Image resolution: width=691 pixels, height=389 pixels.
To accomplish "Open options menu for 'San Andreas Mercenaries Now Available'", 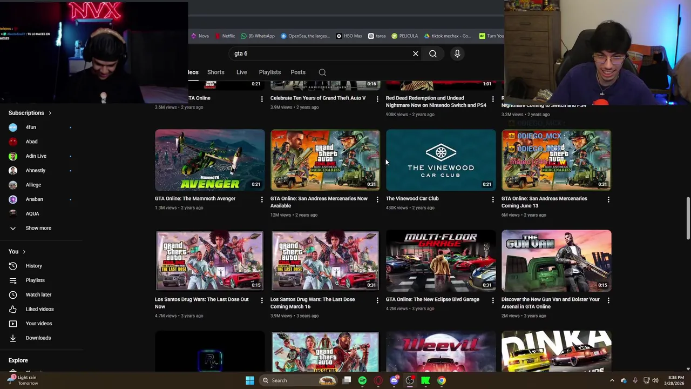I will pyautogui.click(x=377, y=199).
